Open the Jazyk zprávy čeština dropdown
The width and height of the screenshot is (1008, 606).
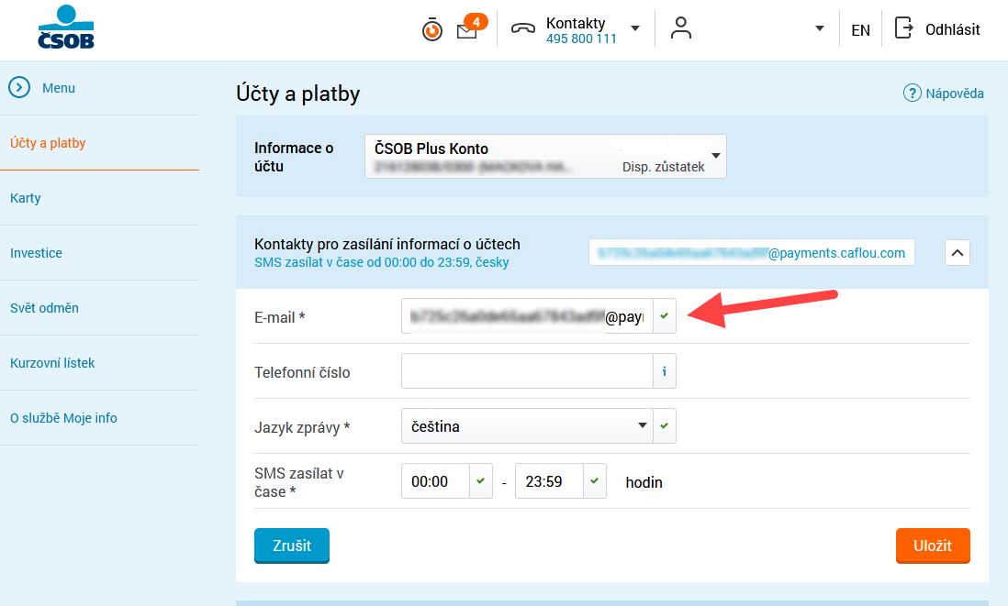526,426
